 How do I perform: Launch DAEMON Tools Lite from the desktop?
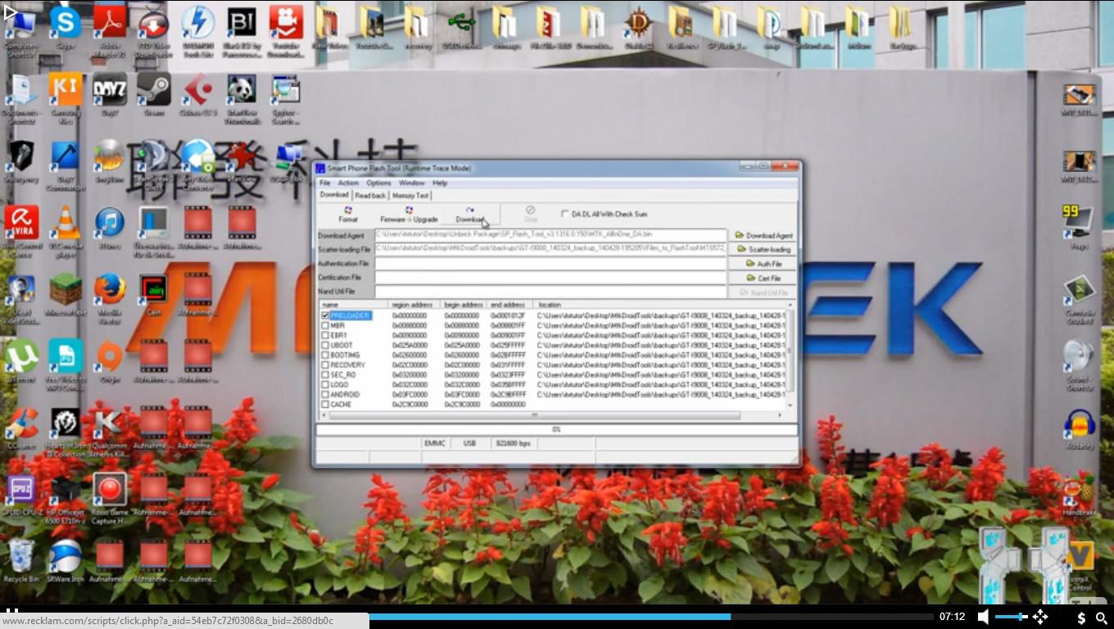pyautogui.click(x=198, y=31)
